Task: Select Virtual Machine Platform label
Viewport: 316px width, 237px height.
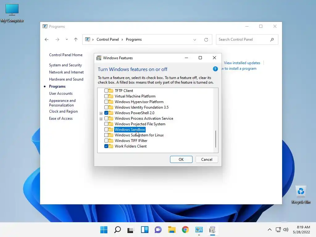Action: (x=135, y=96)
